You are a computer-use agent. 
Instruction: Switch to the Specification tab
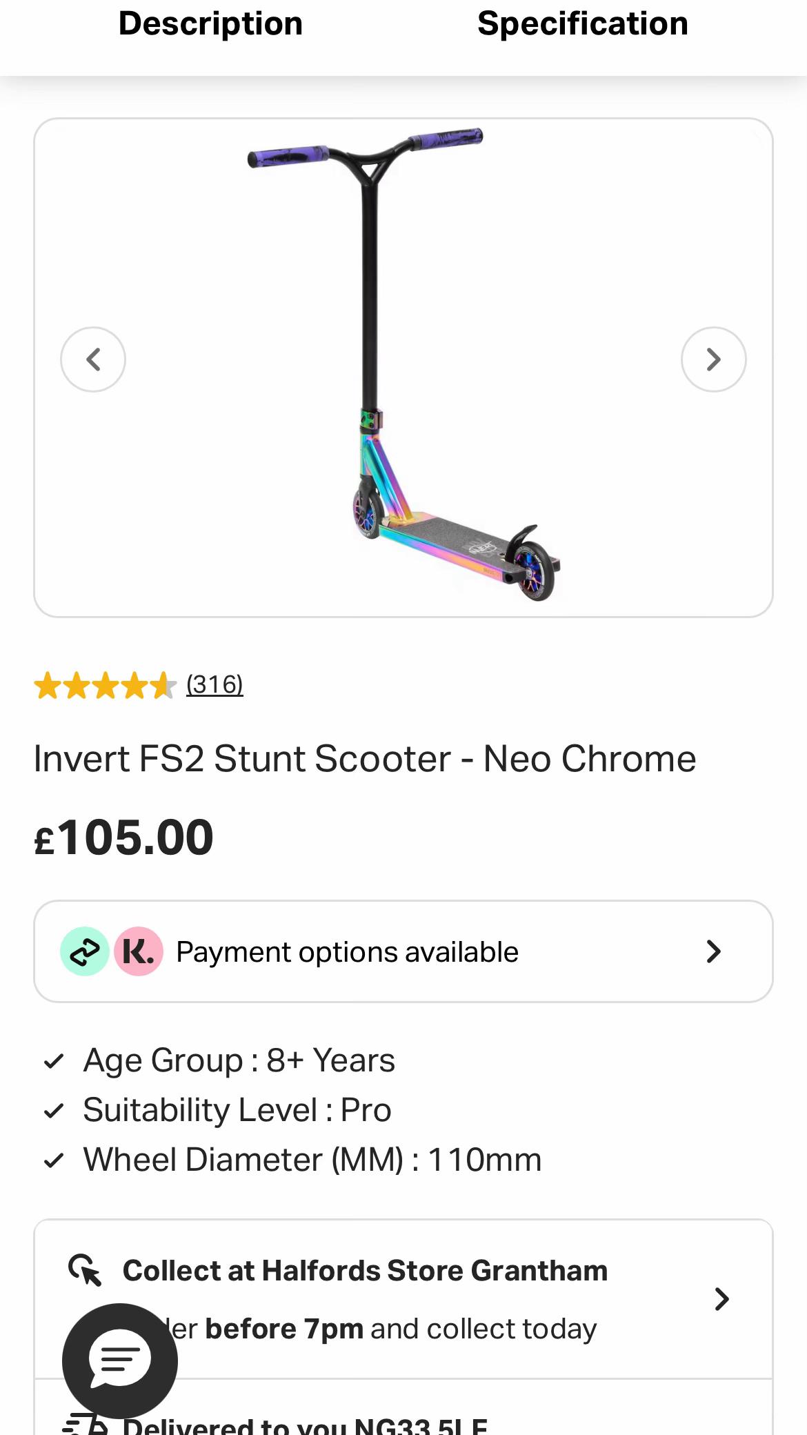tap(583, 24)
